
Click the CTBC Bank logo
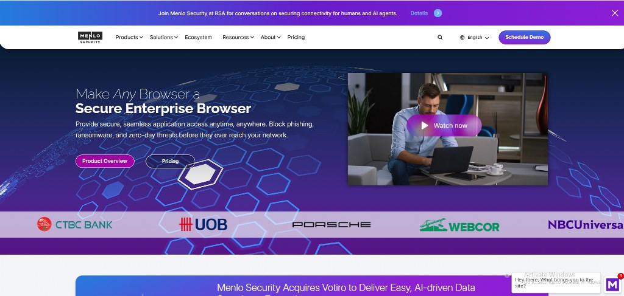point(75,224)
